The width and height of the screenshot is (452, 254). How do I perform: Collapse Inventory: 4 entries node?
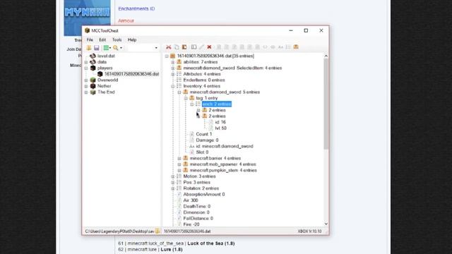tap(172, 86)
